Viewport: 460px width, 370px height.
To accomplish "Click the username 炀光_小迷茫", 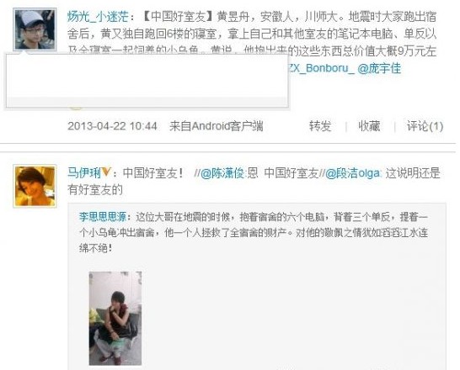I will (x=99, y=17).
